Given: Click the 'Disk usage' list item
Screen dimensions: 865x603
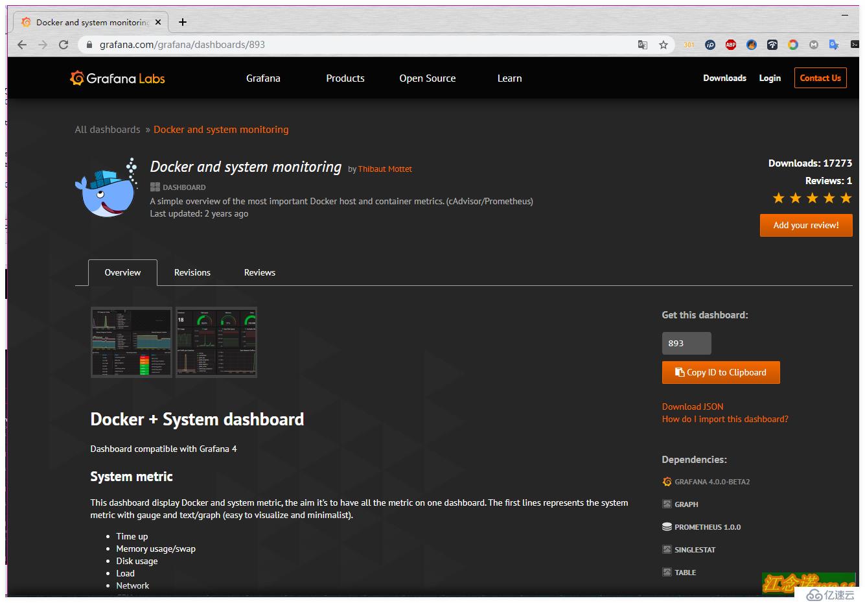Looking at the screenshot, I should [137, 562].
